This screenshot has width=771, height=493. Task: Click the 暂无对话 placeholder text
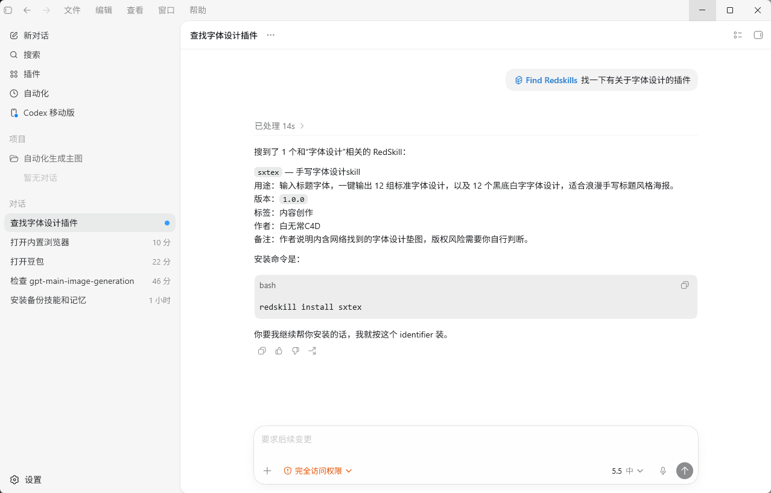[x=40, y=178]
